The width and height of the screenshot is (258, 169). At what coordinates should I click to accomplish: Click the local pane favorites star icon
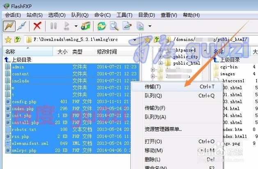click(x=8, y=40)
